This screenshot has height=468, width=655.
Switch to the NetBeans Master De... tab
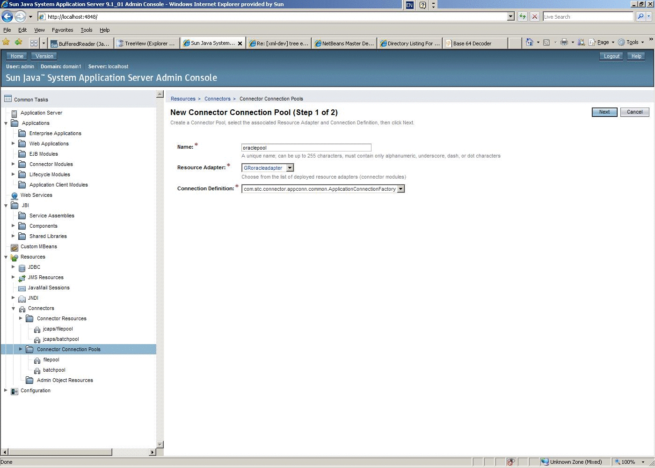(344, 43)
